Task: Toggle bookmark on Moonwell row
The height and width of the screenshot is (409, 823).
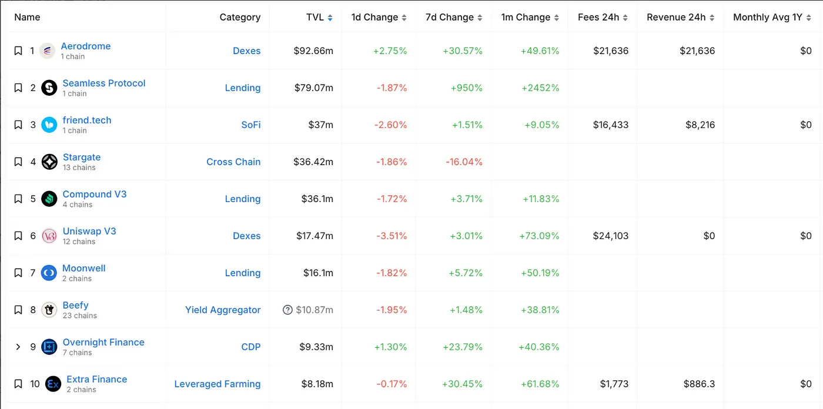Action: pos(18,273)
